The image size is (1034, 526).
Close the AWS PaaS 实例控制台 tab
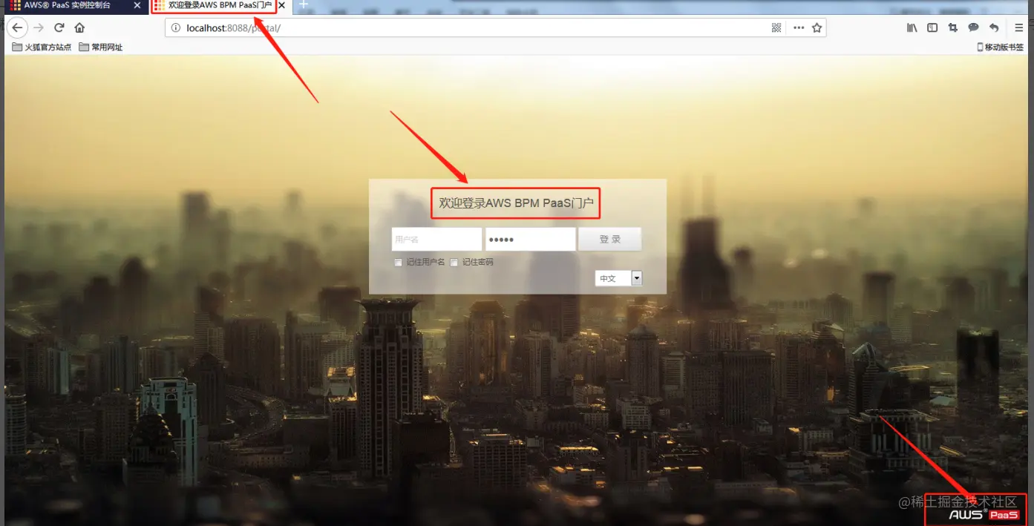[137, 5]
